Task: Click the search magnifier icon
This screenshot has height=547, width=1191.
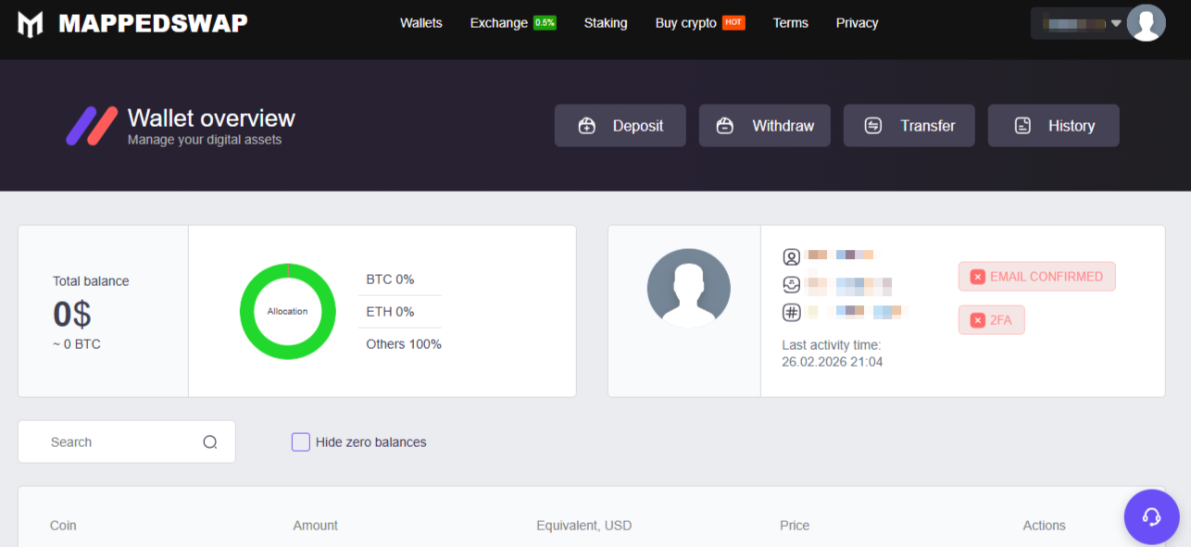Action: pos(210,442)
